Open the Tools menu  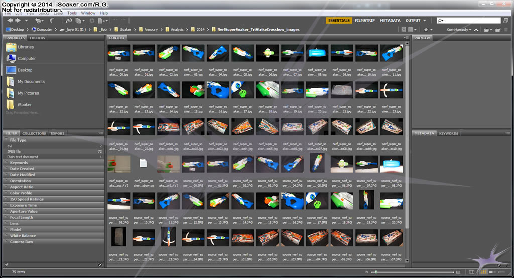[x=72, y=13]
